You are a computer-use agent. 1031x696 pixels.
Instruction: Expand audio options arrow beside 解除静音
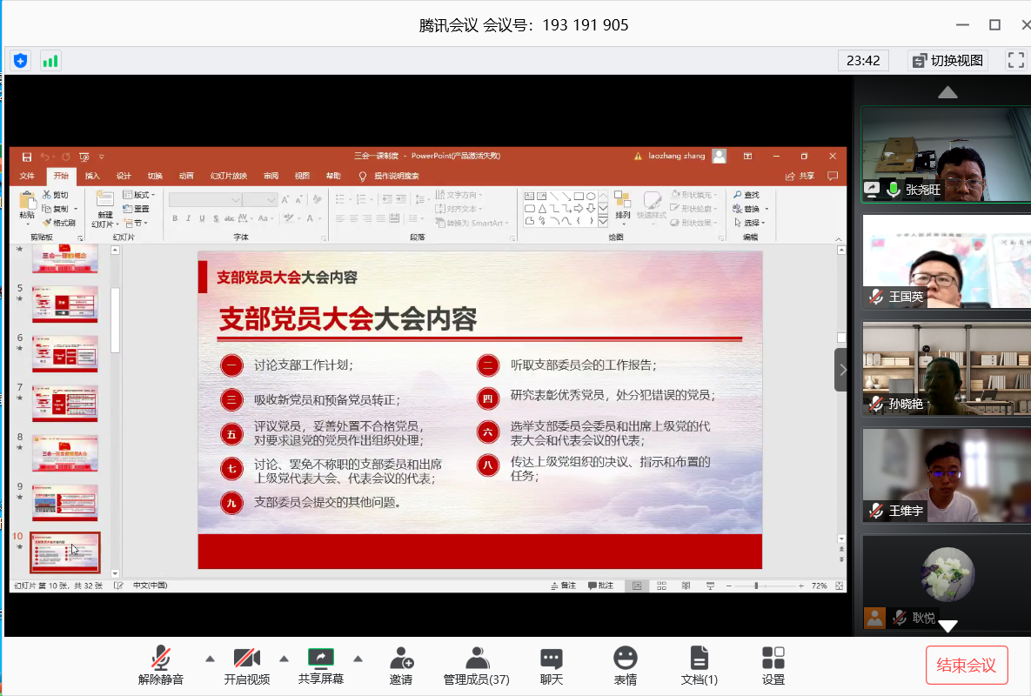click(x=210, y=658)
